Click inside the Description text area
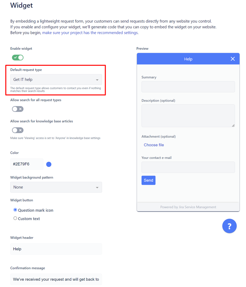 [x=188, y=116]
